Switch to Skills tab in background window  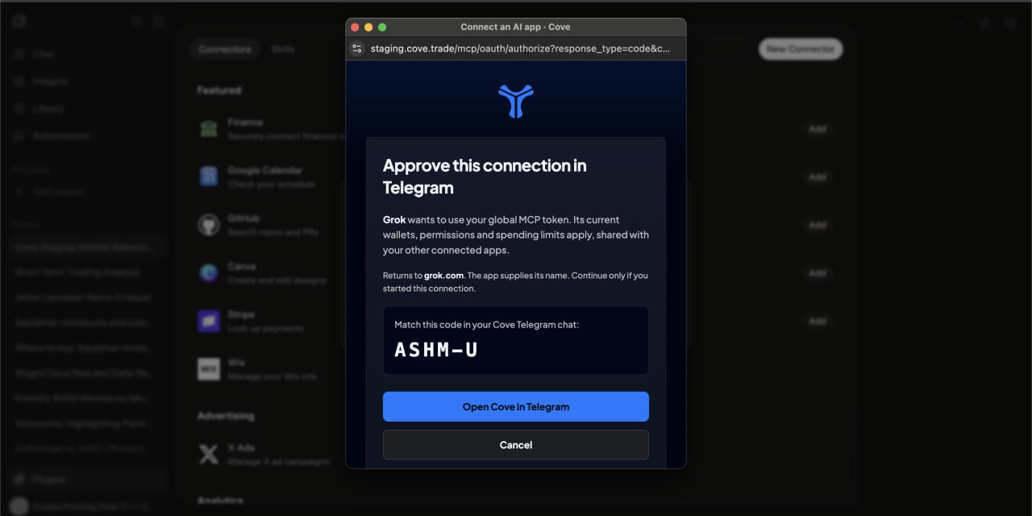tap(283, 49)
